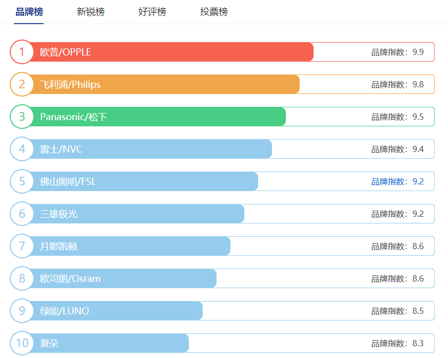Click the rank 8 circle badge
The width and height of the screenshot is (448, 358).
[x=22, y=278]
